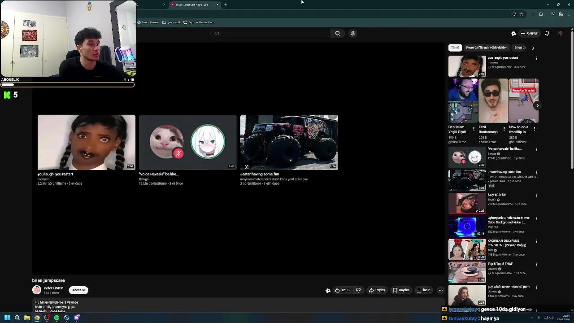Click the Oluştur create button

coord(529,33)
